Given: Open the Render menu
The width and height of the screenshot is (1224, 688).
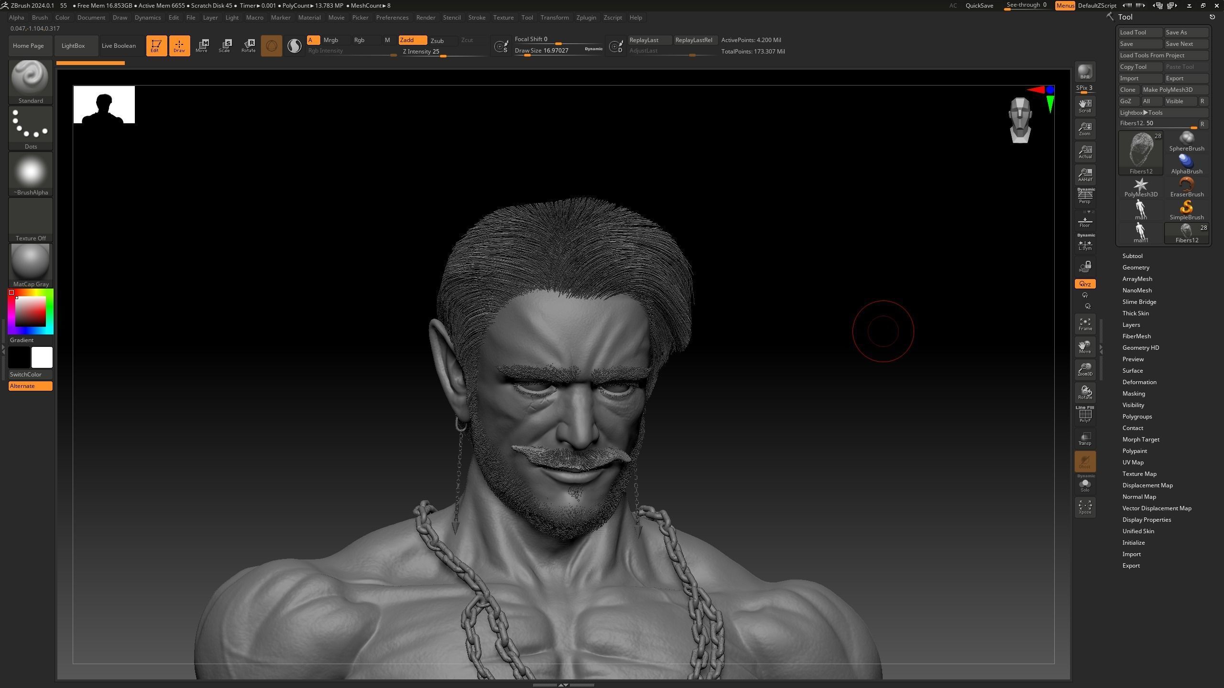Looking at the screenshot, I should point(426,18).
